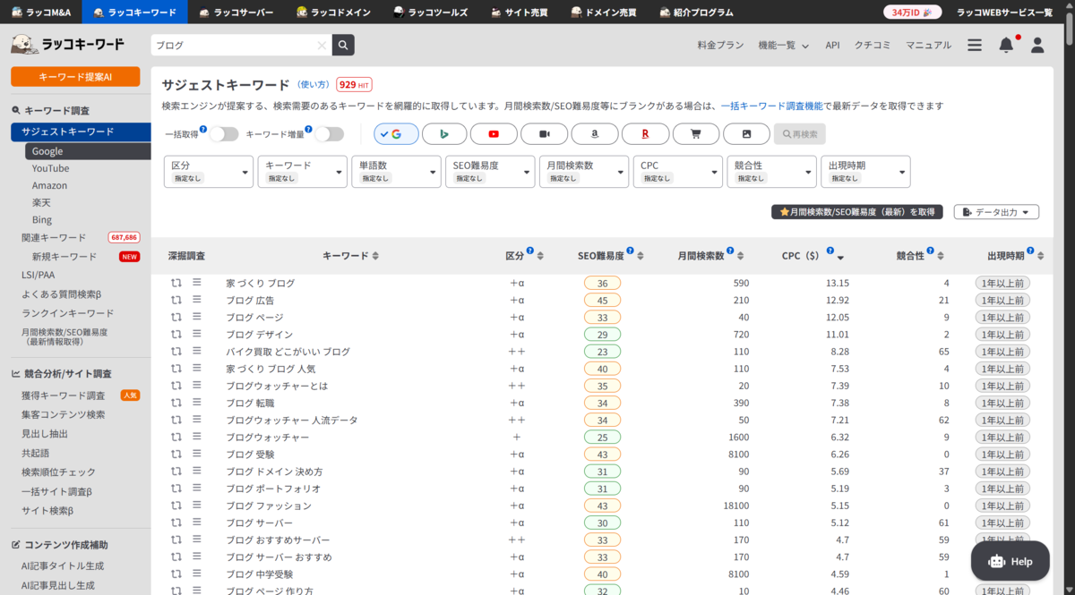Open the SEO難易度 filter dropdown
The height and width of the screenshot is (595, 1075).
pyautogui.click(x=490, y=172)
